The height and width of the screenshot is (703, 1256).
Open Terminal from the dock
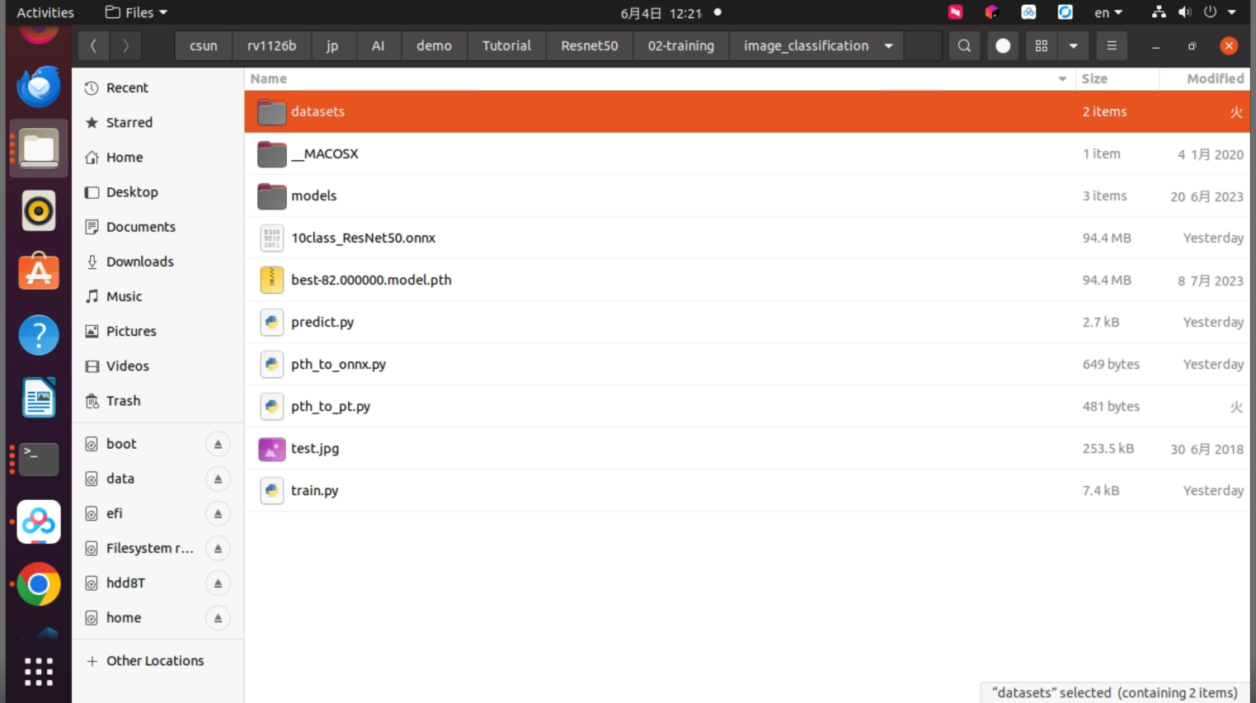point(39,459)
